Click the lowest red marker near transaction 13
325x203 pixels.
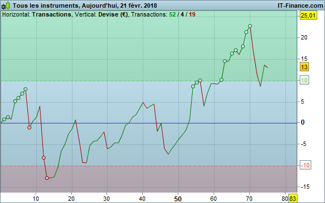[47, 178]
